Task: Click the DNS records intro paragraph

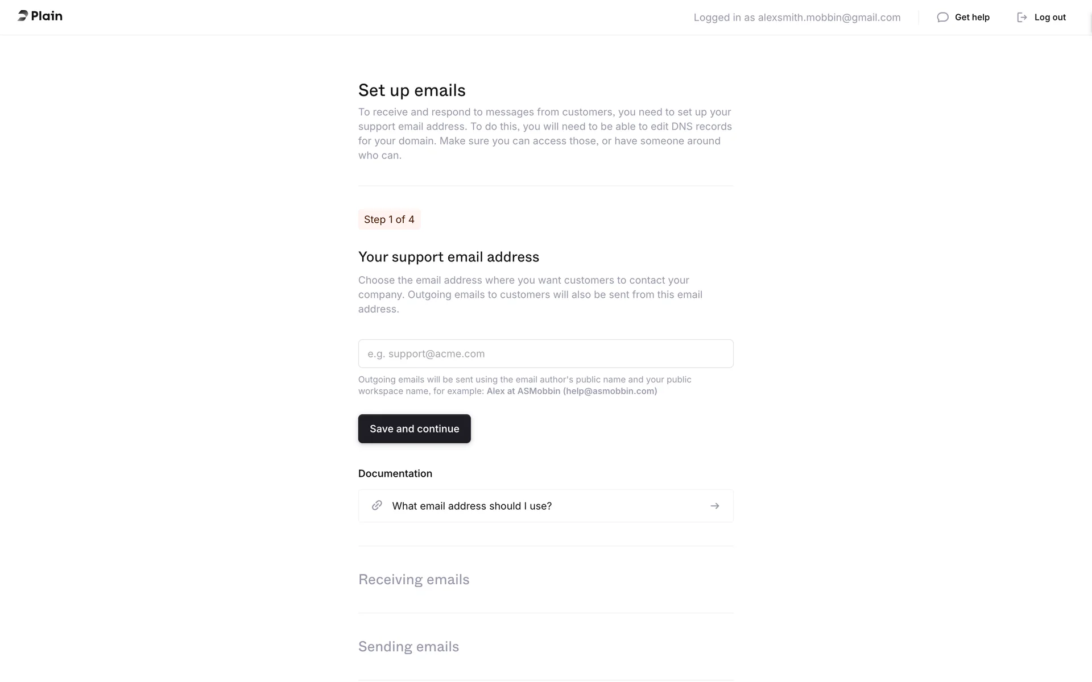Action: (545, 134)
